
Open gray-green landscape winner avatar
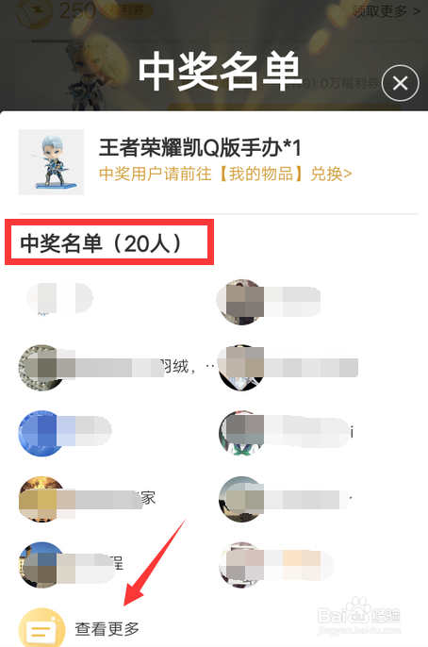[x=241, y=499]
